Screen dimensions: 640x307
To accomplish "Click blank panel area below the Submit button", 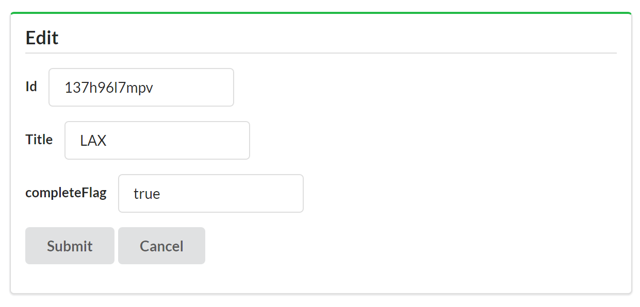I will (70, 279).
